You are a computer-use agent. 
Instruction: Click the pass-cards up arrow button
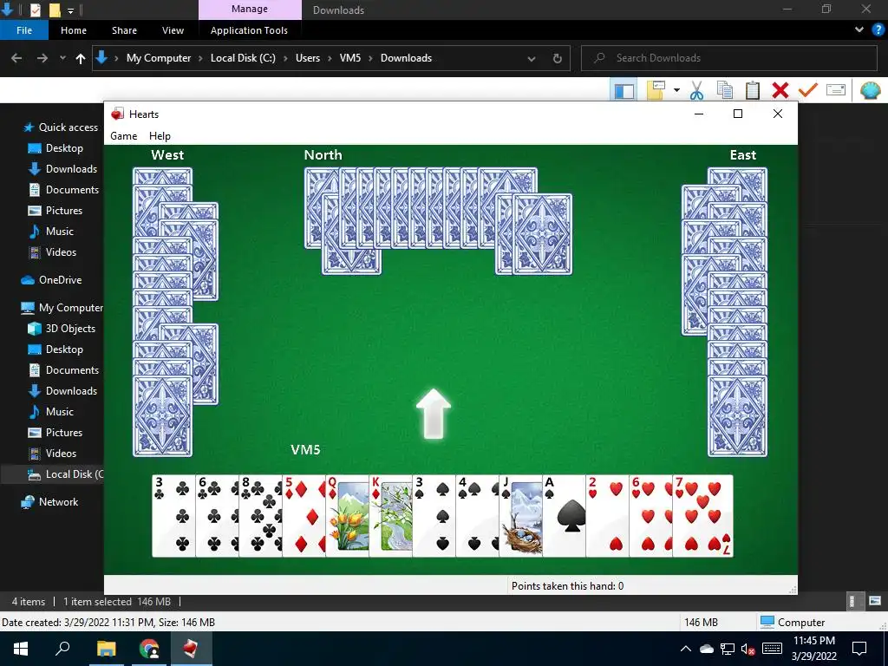(x=434, y=414)
